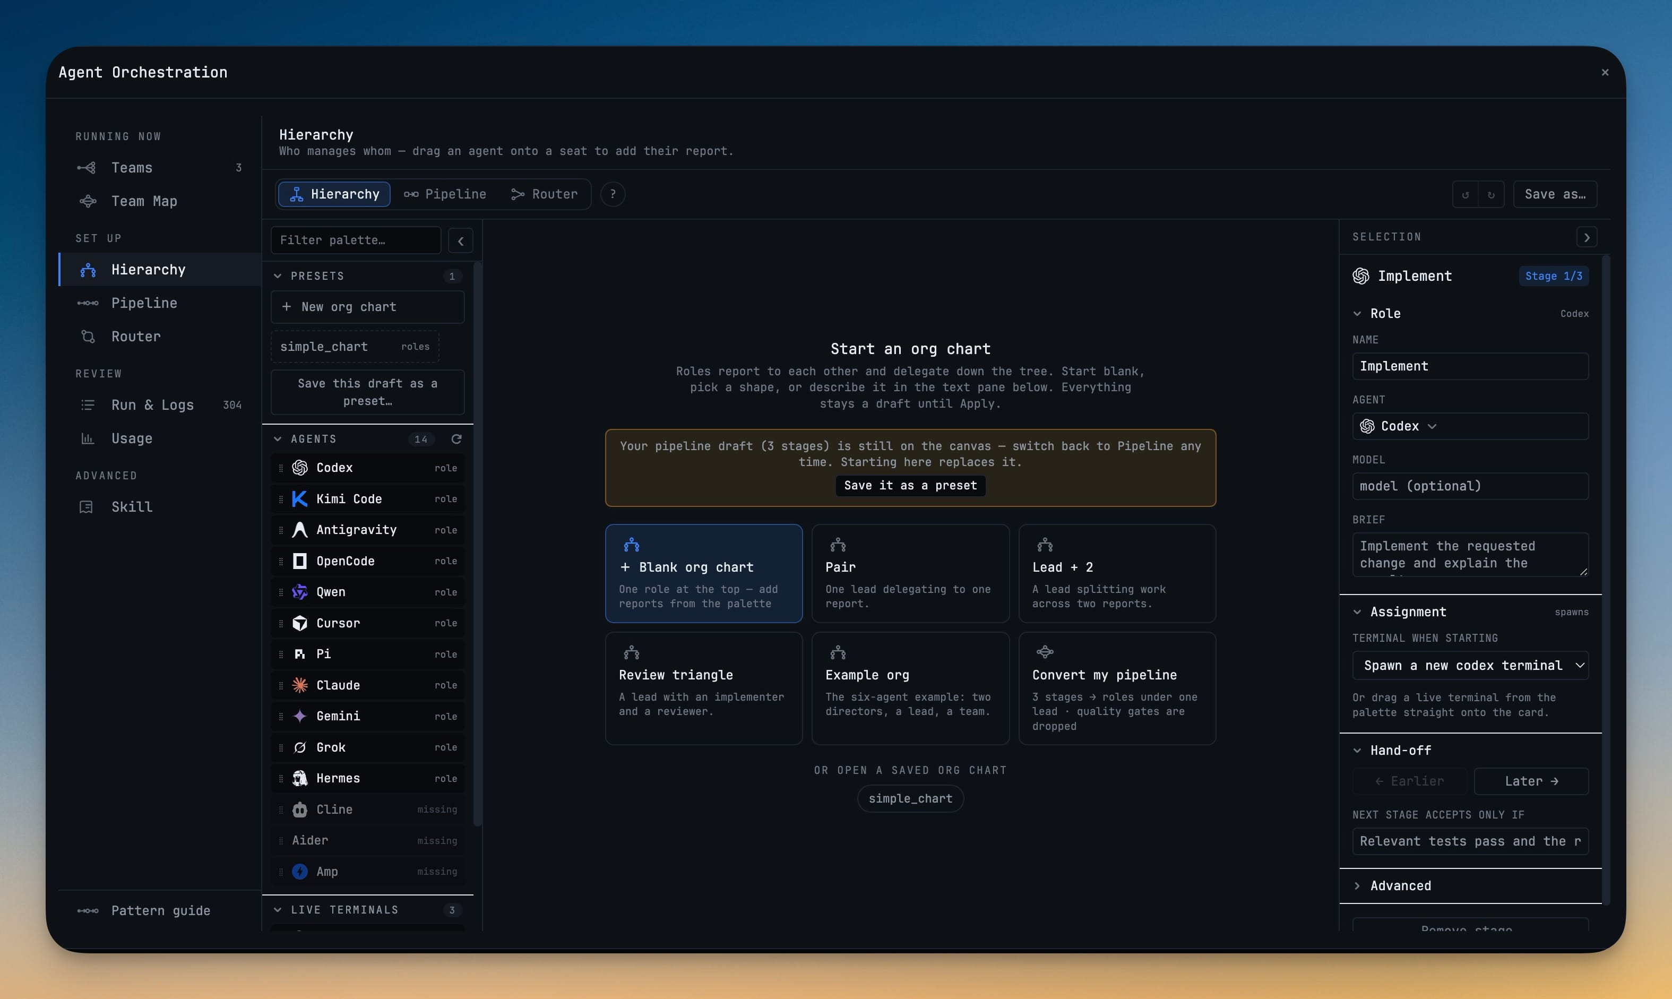The image size is (1672, 999).
Task: Switch to the Hierarchy mode tab
Action: click(x=334, y=195)
